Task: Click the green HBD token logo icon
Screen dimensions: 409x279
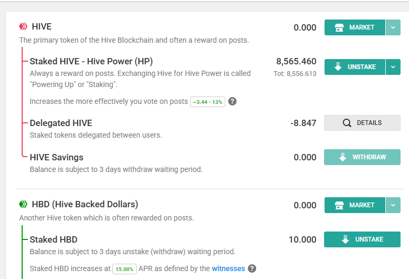Action: coord(23,204)
